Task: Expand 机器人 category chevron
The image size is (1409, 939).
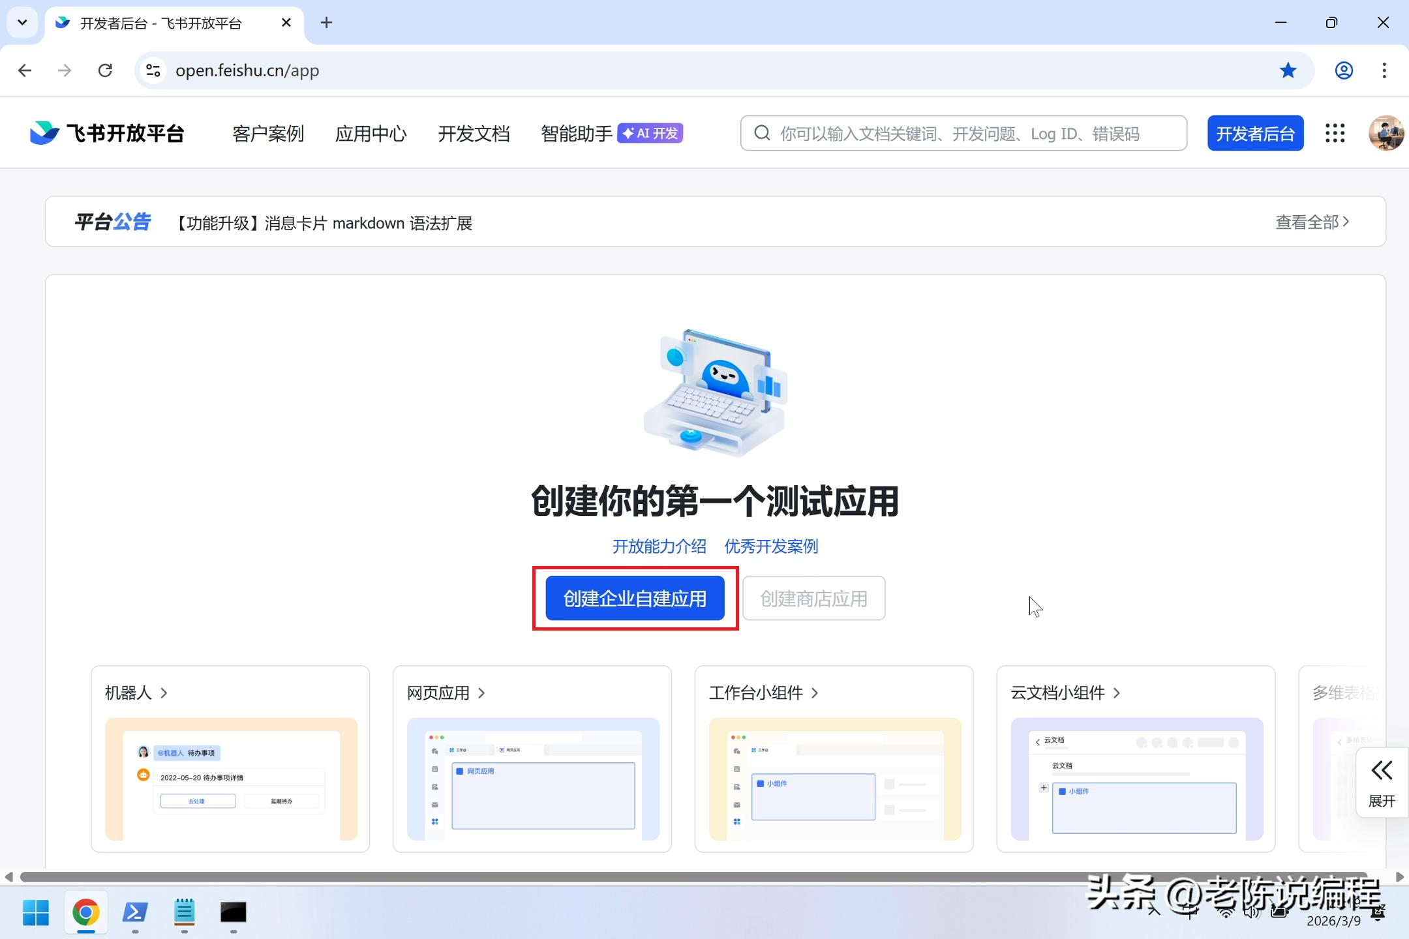Action: click(164, 693)
